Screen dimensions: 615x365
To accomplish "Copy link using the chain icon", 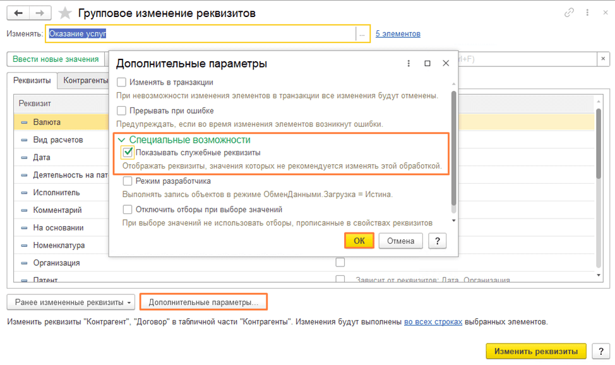I will pyautogui.click(x=570, y=13).
